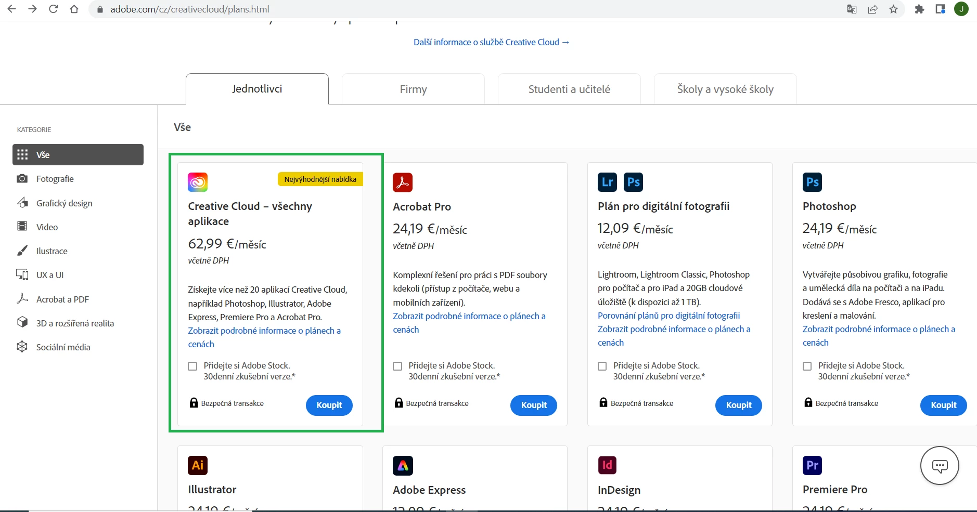Bookmark this page with the star
Viewport: 977px width, 512px height.
[x=893, y=9]
